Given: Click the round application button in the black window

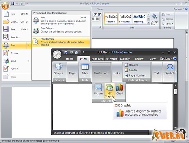Looking at the screenshot, I should tap(57, 54).
